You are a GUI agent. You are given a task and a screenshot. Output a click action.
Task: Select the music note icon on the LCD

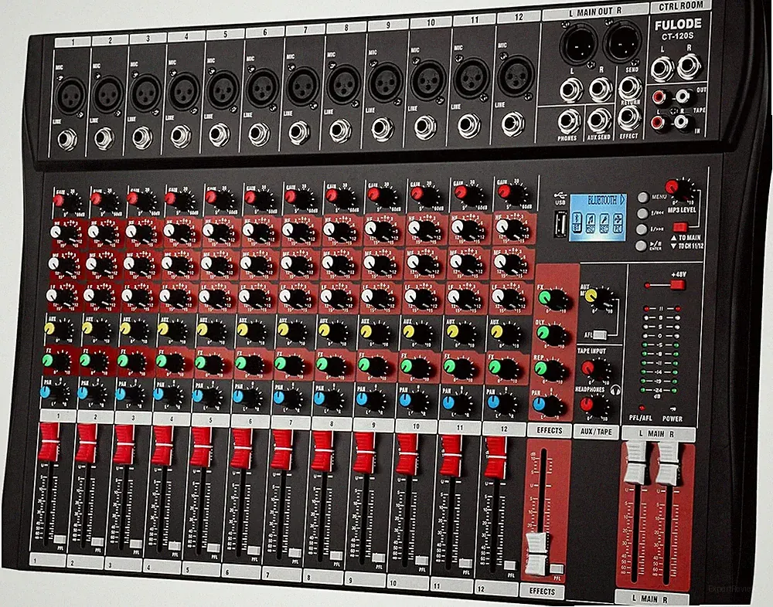(x=590, y=224)
